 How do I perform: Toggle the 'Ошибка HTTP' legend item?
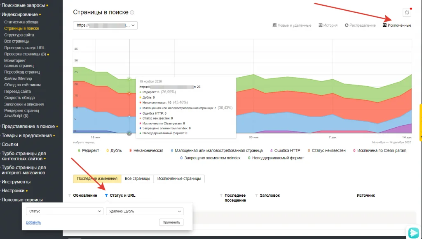click(x=288, y=150)
